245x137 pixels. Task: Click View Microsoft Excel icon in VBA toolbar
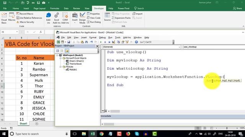pos(58,42)
